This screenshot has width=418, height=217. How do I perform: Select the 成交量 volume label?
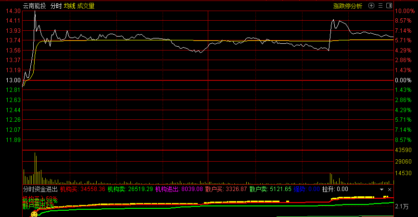(86, 6)
